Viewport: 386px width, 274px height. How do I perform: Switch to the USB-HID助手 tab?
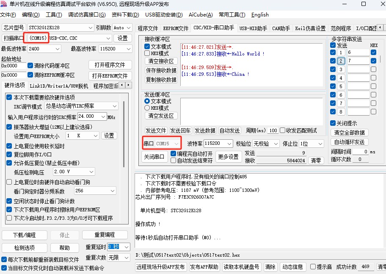pyautogui.click(x=253, y=28)
